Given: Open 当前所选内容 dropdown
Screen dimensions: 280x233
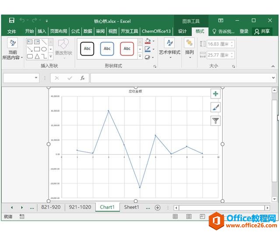Looking at the screenshot, I should pyautogui.click(x=13, y=49).
